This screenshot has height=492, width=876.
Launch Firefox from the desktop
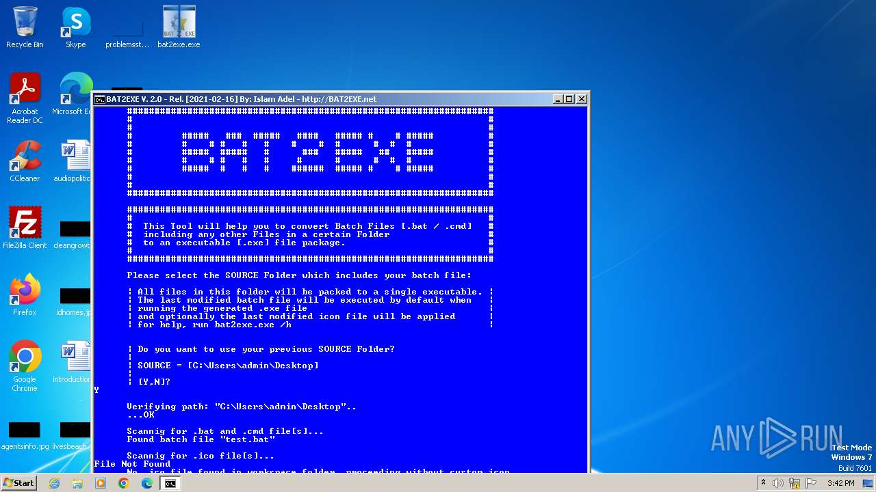pyautogui.click(x=25, y=295)
